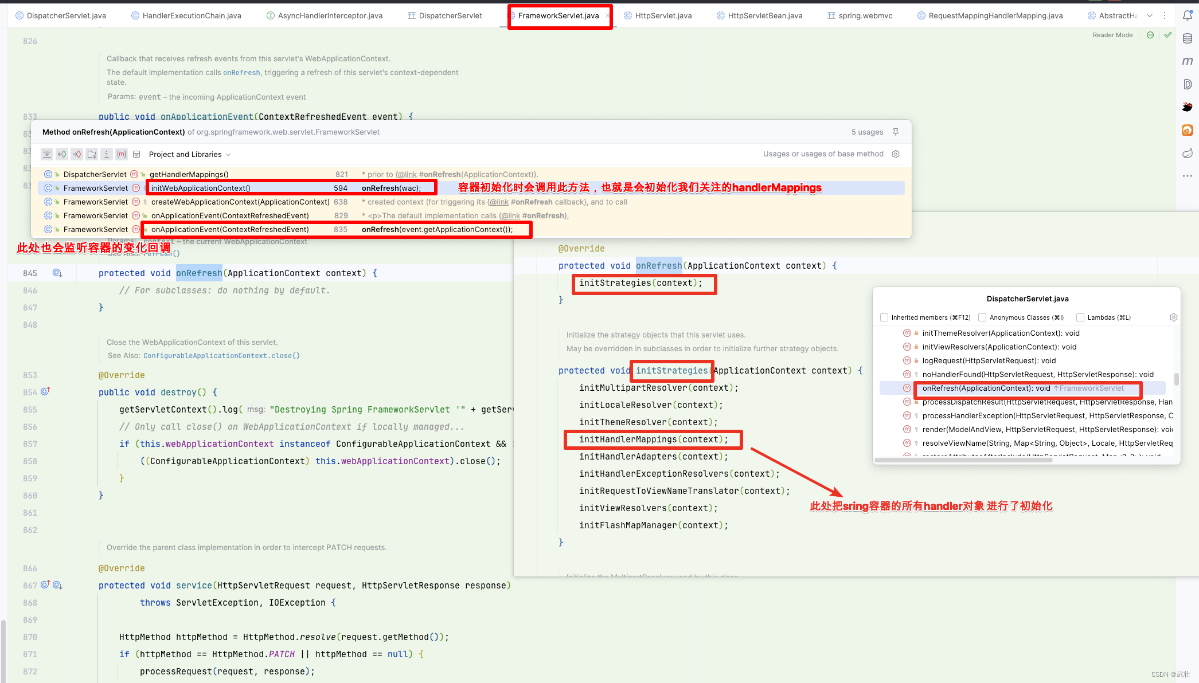Enable the Inherited members checkbox
The width and height of the screenshot is (1199, 683).
click(x=884, y=317)
